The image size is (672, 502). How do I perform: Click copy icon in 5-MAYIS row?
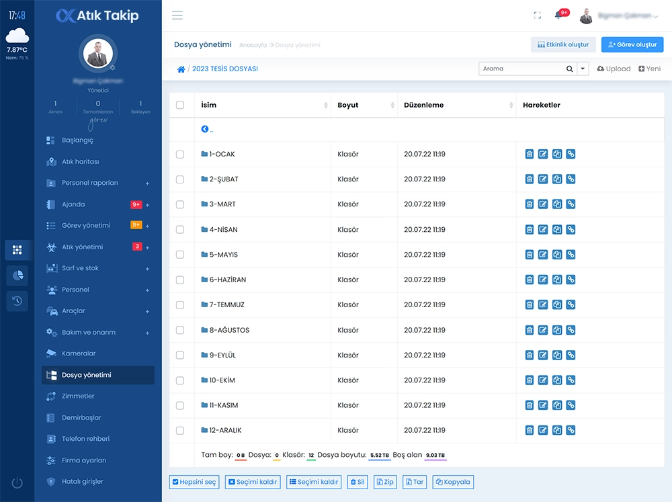557,255
